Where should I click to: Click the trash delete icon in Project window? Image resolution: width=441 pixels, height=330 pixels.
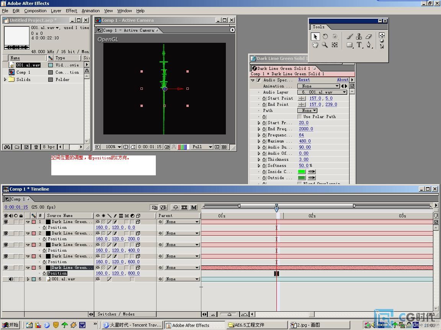click(36, 147)
